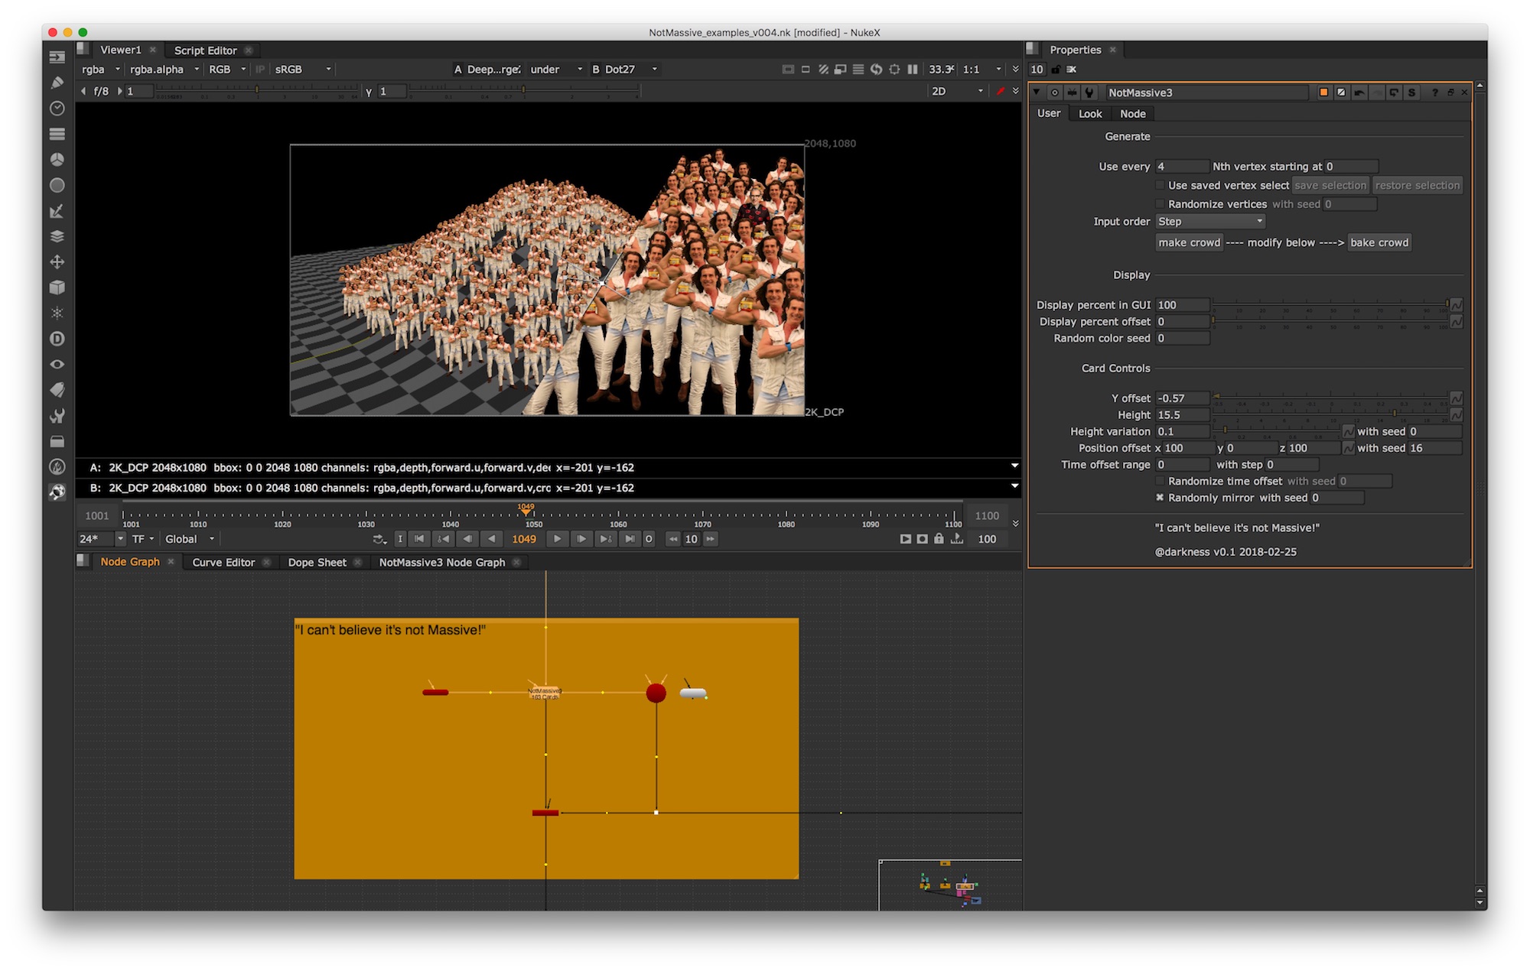Open the Look tab in NotMassive3 properties
The width and height of the screenshot is (1530, 971).
(x=1090, y=113)
